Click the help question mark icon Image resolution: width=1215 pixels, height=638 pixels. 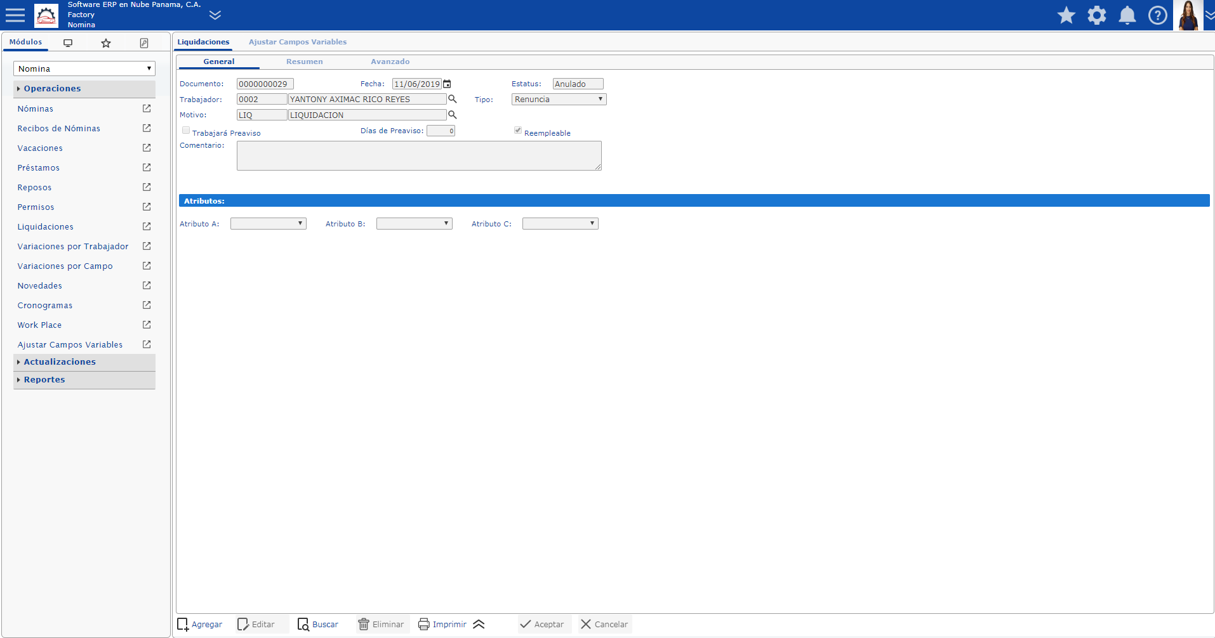[1157, 15]
